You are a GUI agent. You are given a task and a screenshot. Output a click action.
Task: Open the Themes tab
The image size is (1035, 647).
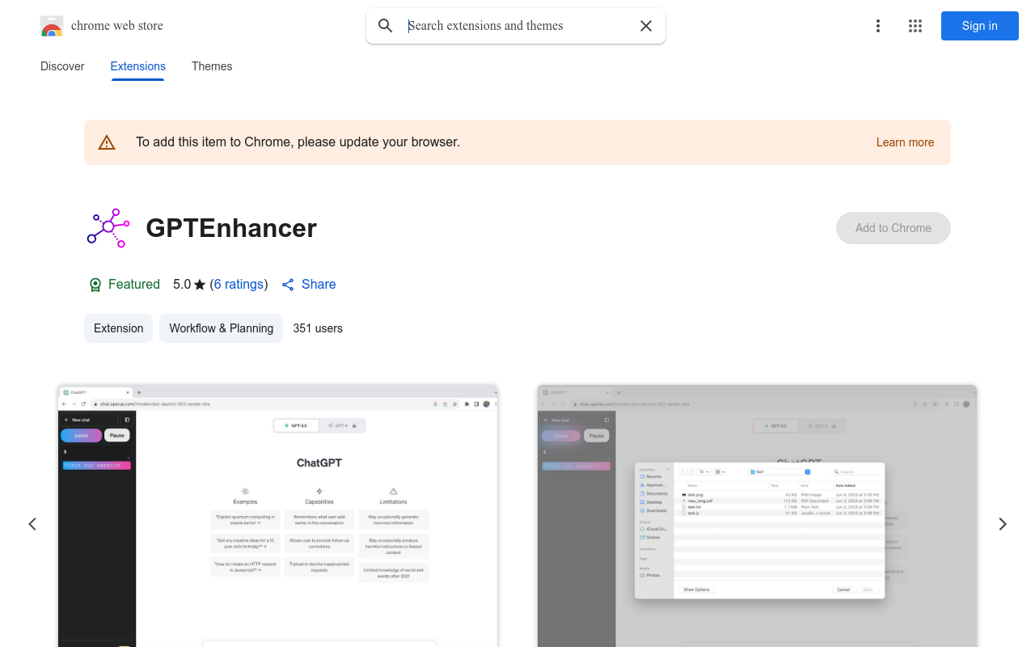(212, 66)
